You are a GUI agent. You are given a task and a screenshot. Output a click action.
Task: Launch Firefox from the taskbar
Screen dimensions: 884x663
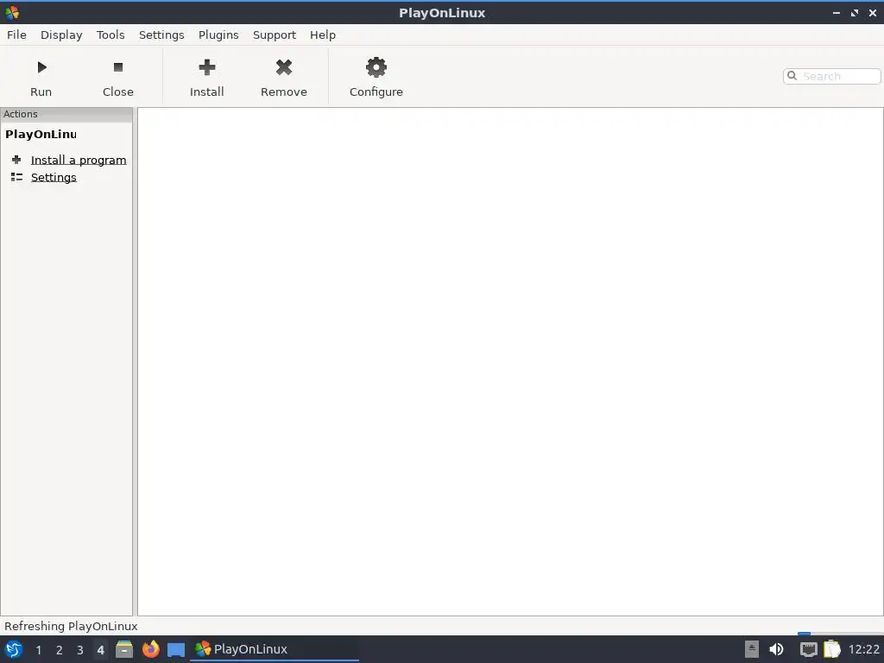pos(150,649)
